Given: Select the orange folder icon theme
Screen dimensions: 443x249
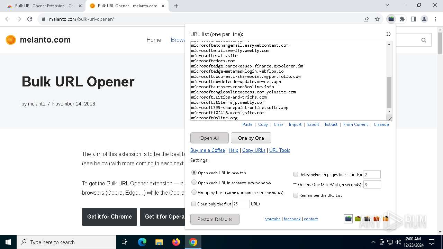Looking at the screenshot, I should coord(385,219).
